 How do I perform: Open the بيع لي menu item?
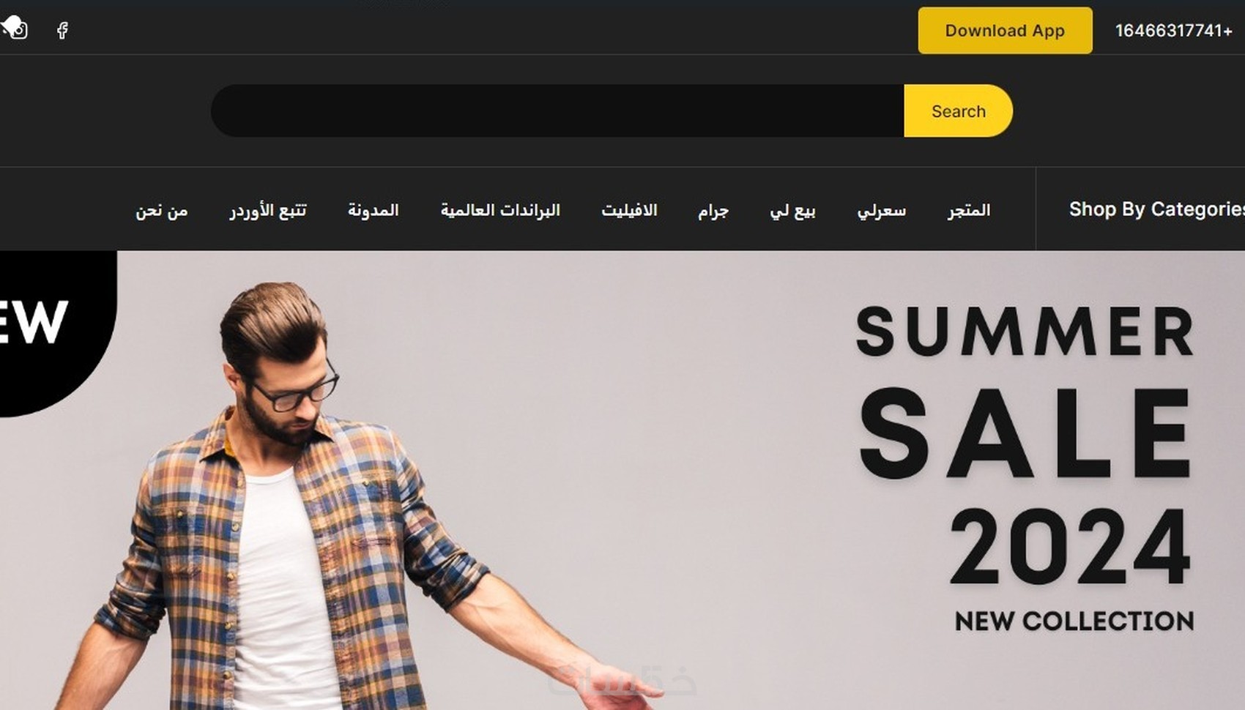coord(792,211)
